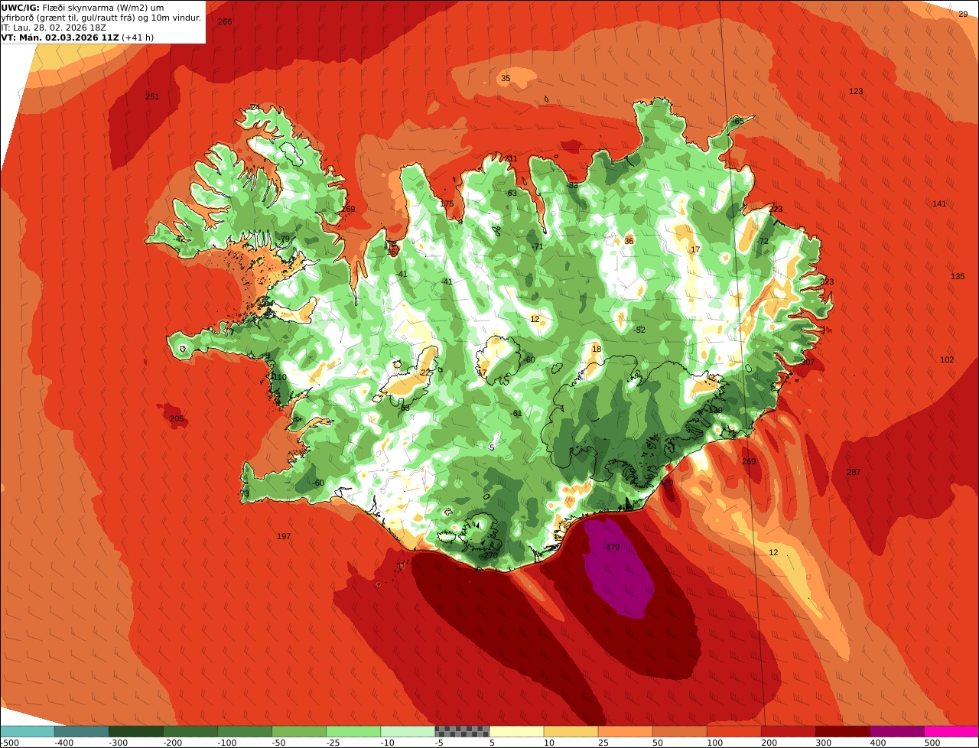Select the 269 value off the southeast coast
Image resolution: width=979 pixels, height=748 pixels.
[x=749, y=462]
